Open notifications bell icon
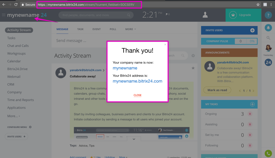The height and width of the screenshot is (158, 275). pyautogui.click(x=268, y=28)
